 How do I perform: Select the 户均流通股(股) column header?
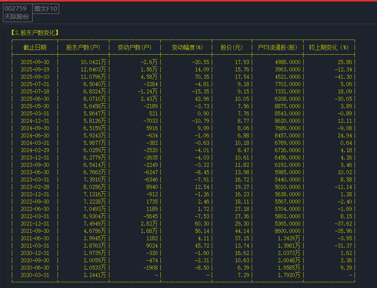[277, 47]
